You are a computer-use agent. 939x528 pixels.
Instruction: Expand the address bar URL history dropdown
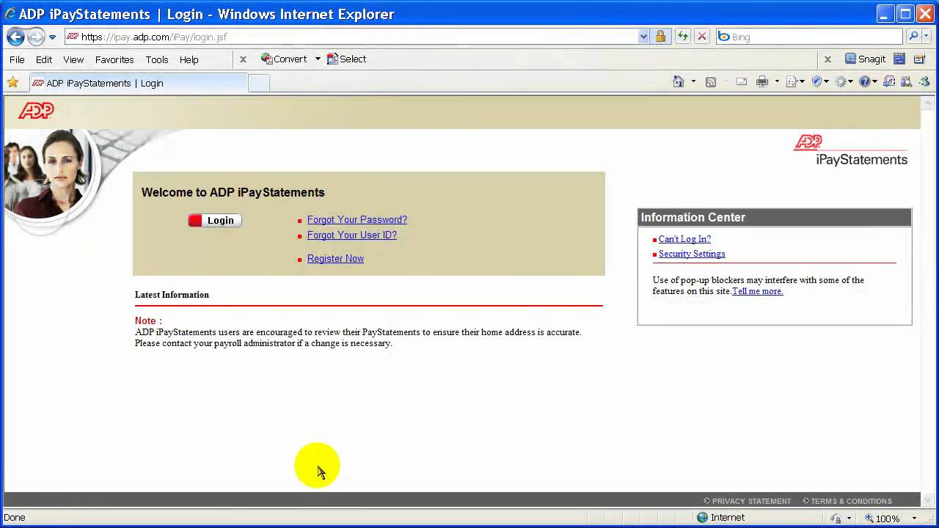coord(643,37)
